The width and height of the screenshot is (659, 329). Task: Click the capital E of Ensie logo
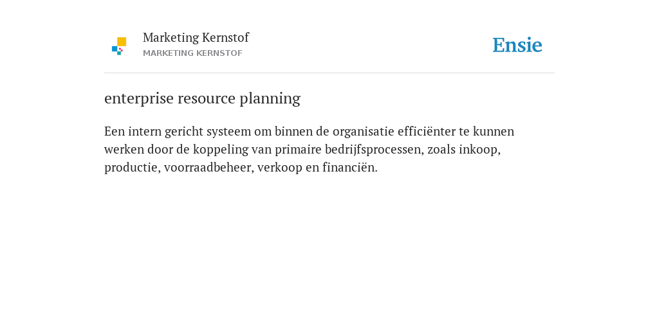tap(499, 45)
